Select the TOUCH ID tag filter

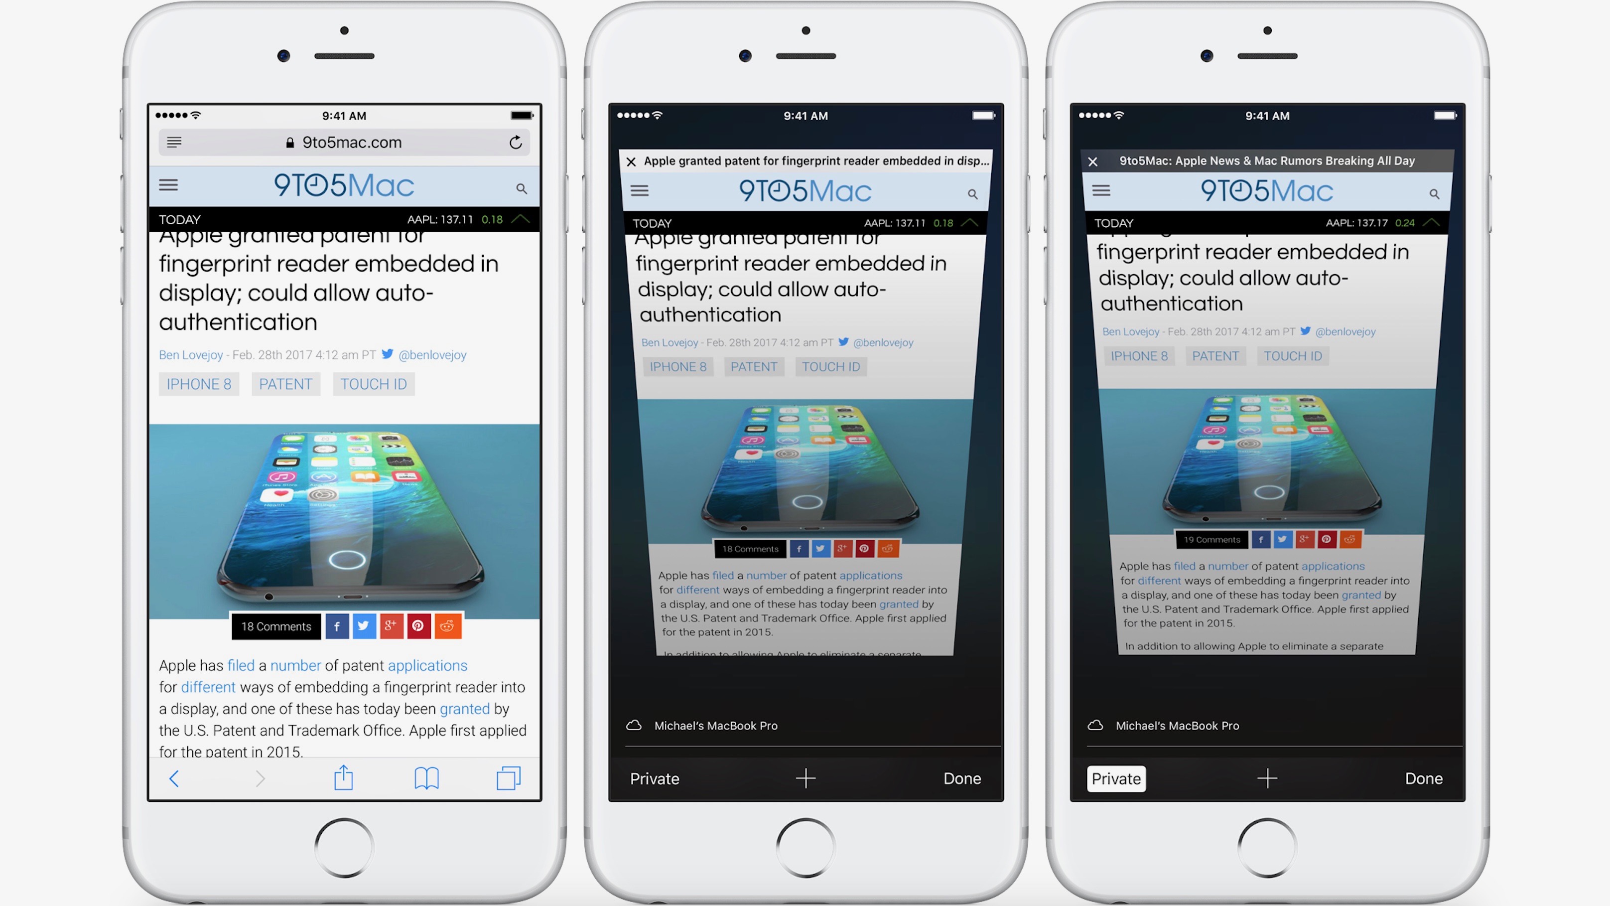(x=374, y=383)
